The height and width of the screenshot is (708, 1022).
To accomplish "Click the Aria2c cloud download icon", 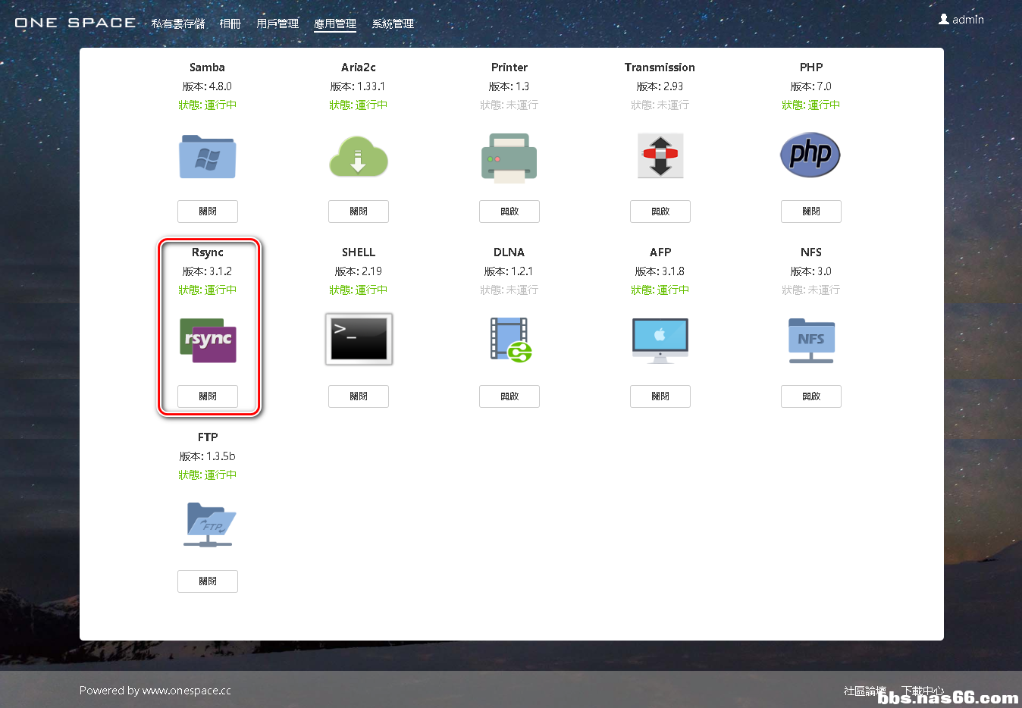I will pyautogui.click(x=359, y=156).
